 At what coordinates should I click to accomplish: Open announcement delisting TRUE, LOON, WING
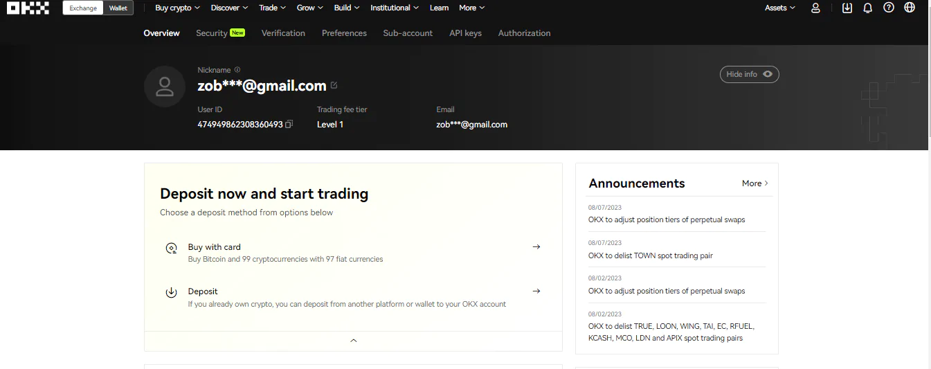[x=671, y=332]
